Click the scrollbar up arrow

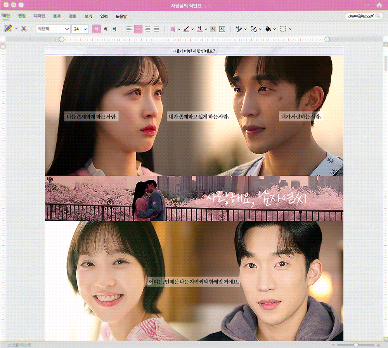[x=386, y=44]
